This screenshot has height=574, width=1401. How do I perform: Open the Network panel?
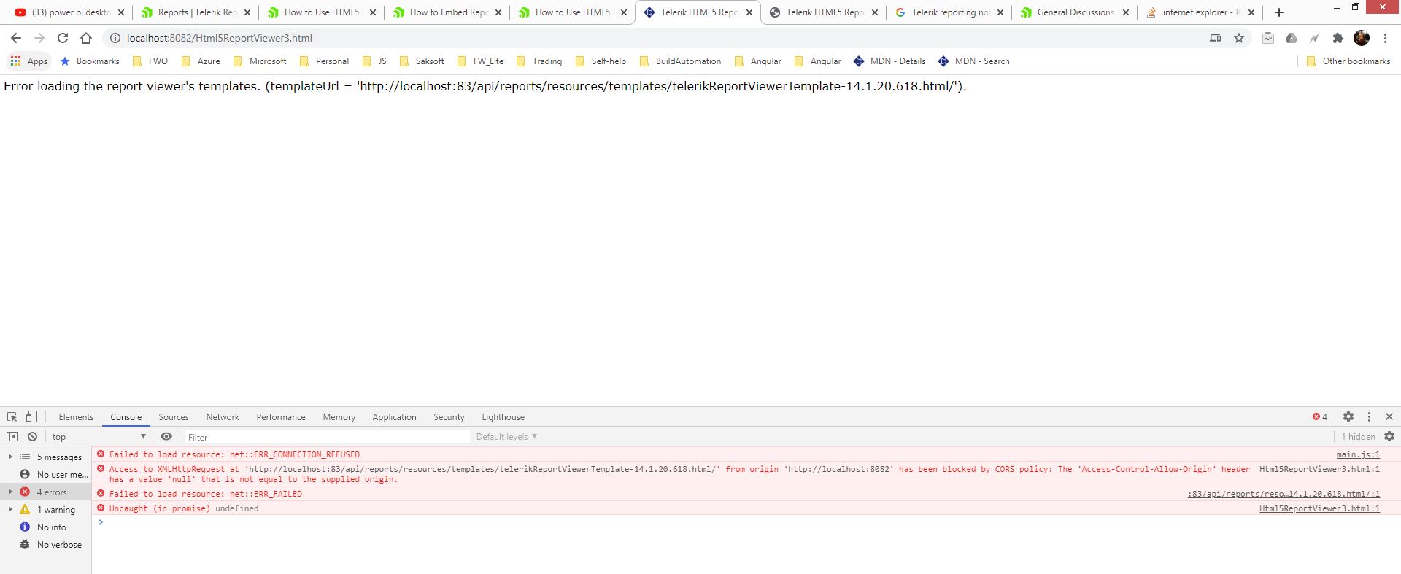(223, 417)
